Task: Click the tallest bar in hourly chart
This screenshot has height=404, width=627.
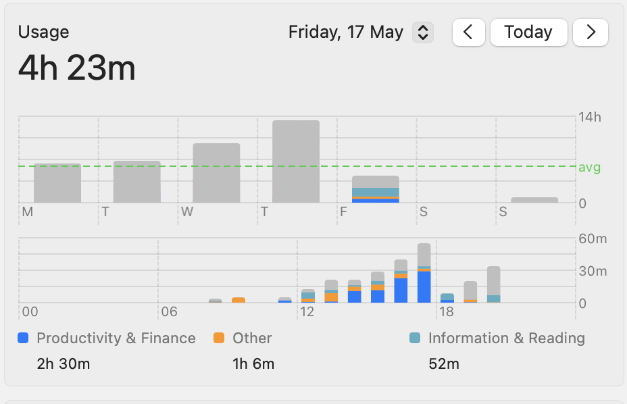Action: 424,273
